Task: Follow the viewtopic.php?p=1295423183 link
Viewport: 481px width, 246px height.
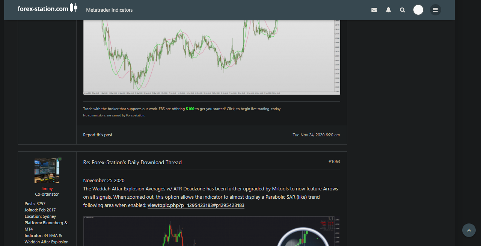Action: coord(196,205)
